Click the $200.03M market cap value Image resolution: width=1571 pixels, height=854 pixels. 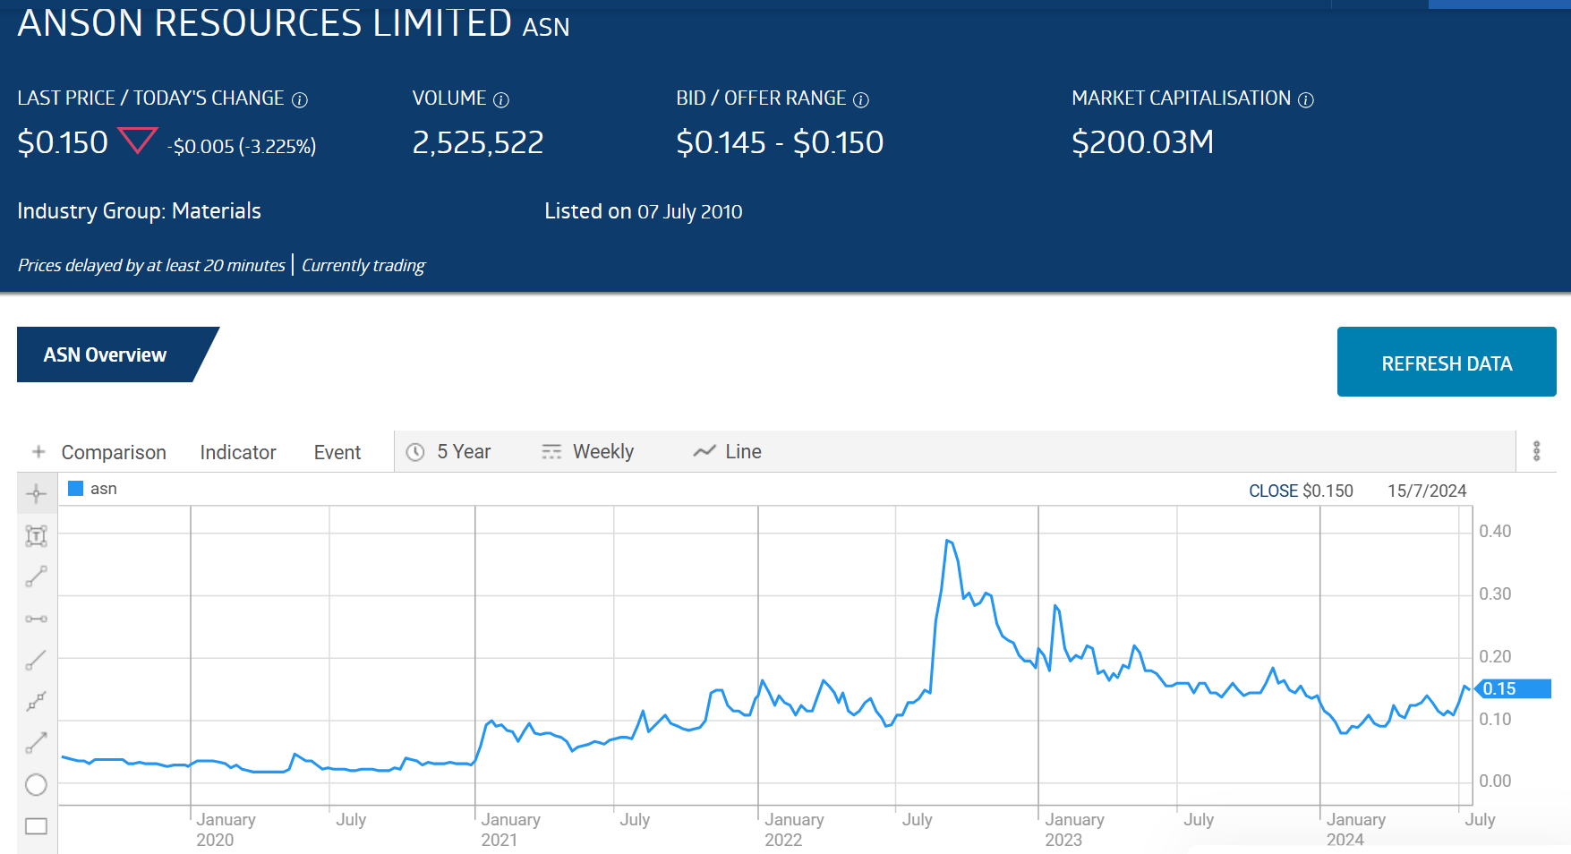tap(1142, 142)
